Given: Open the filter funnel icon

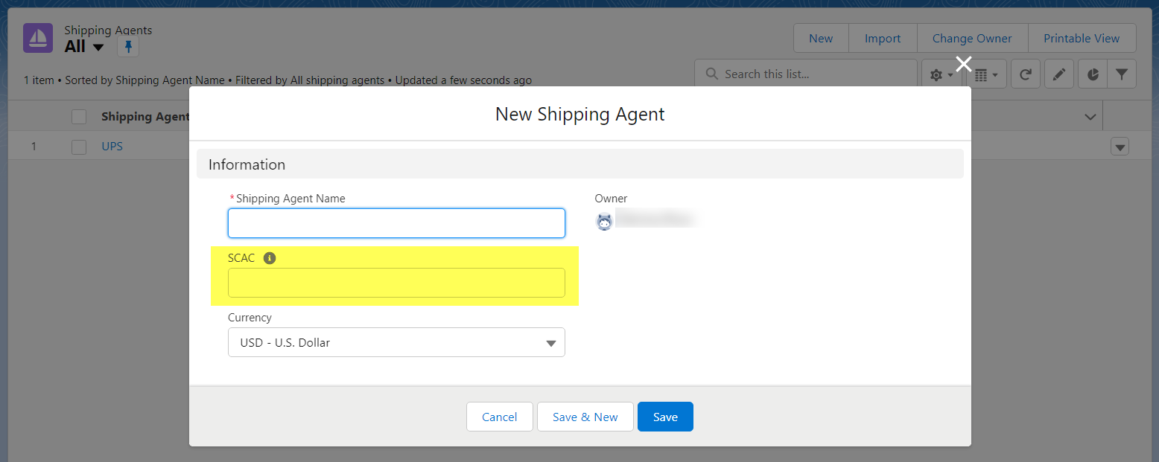Looking at the screenshot, I should click(x=1121, y=74).
